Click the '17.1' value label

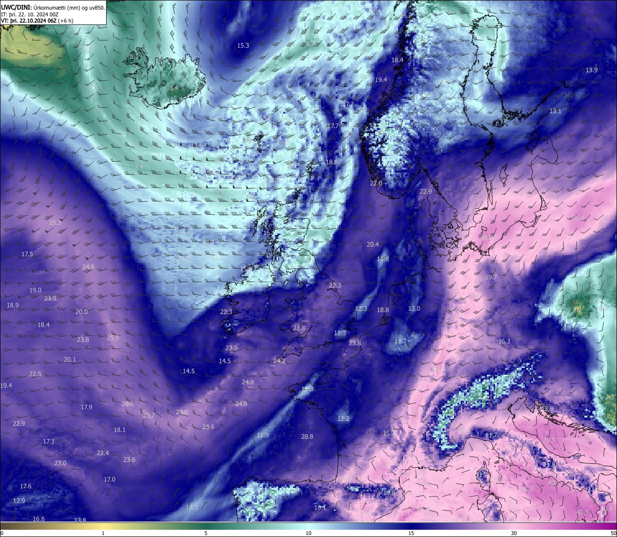(x=49, y=442)
